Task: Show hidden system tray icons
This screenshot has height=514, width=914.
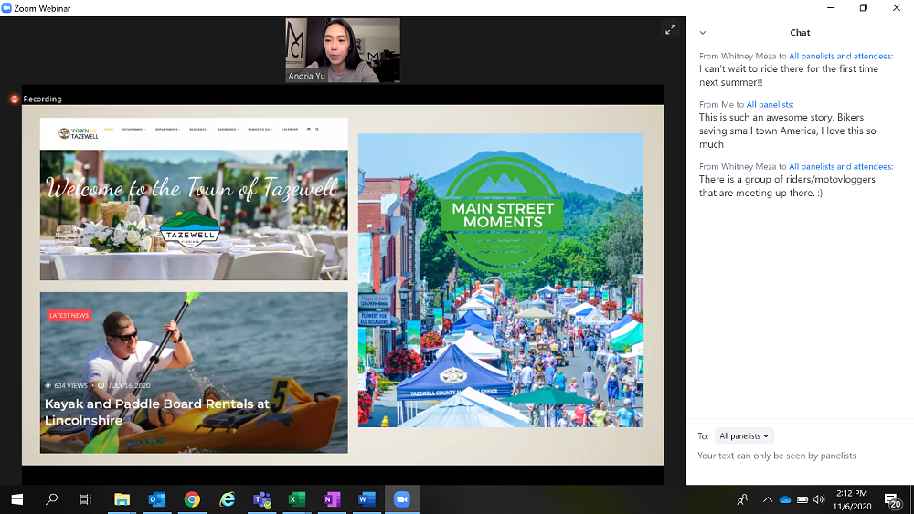Action: tap(768, 499)
